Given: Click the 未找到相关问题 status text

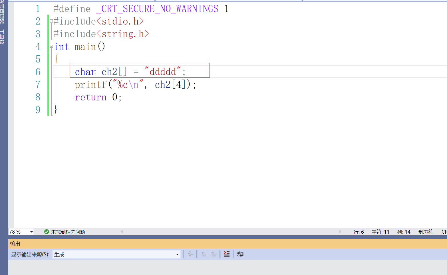Looking at the screenshot, I should click(68, 232).
